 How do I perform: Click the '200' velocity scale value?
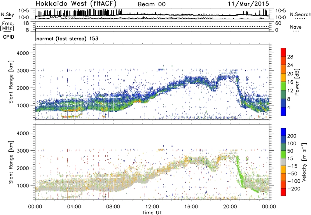(292, 136)
